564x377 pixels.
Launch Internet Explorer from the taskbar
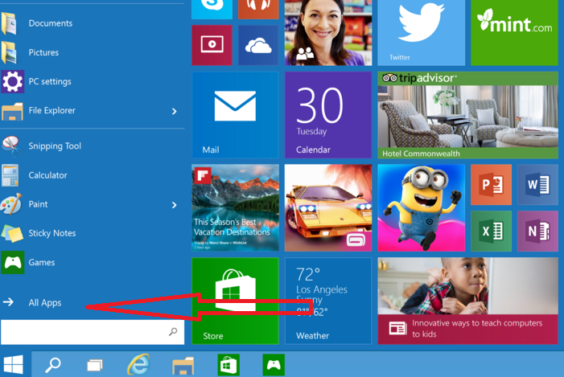tap(139, 365)
